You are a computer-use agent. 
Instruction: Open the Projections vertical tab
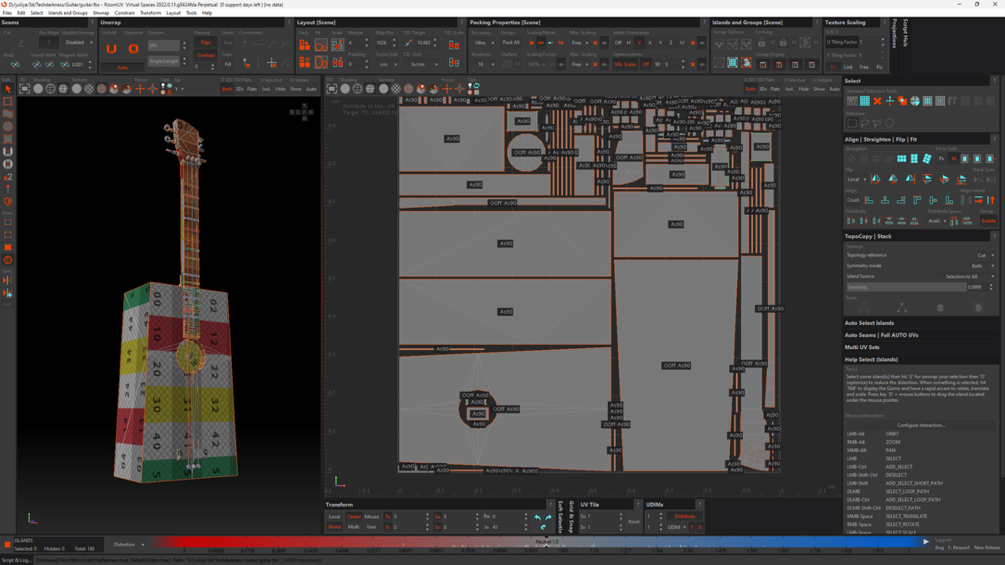894,33
